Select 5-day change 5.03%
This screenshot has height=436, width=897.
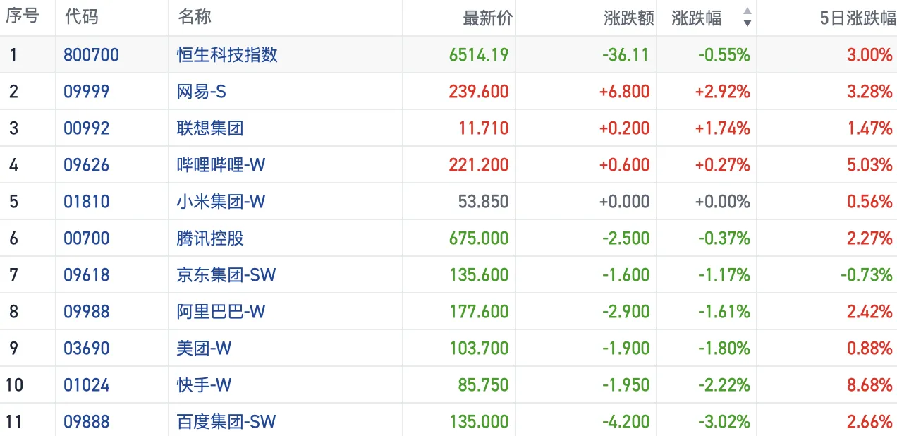871,165
